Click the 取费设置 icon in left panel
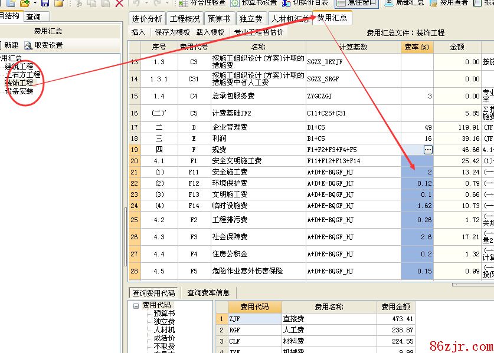This screenshot has height=353, width=494. point(44,45)
